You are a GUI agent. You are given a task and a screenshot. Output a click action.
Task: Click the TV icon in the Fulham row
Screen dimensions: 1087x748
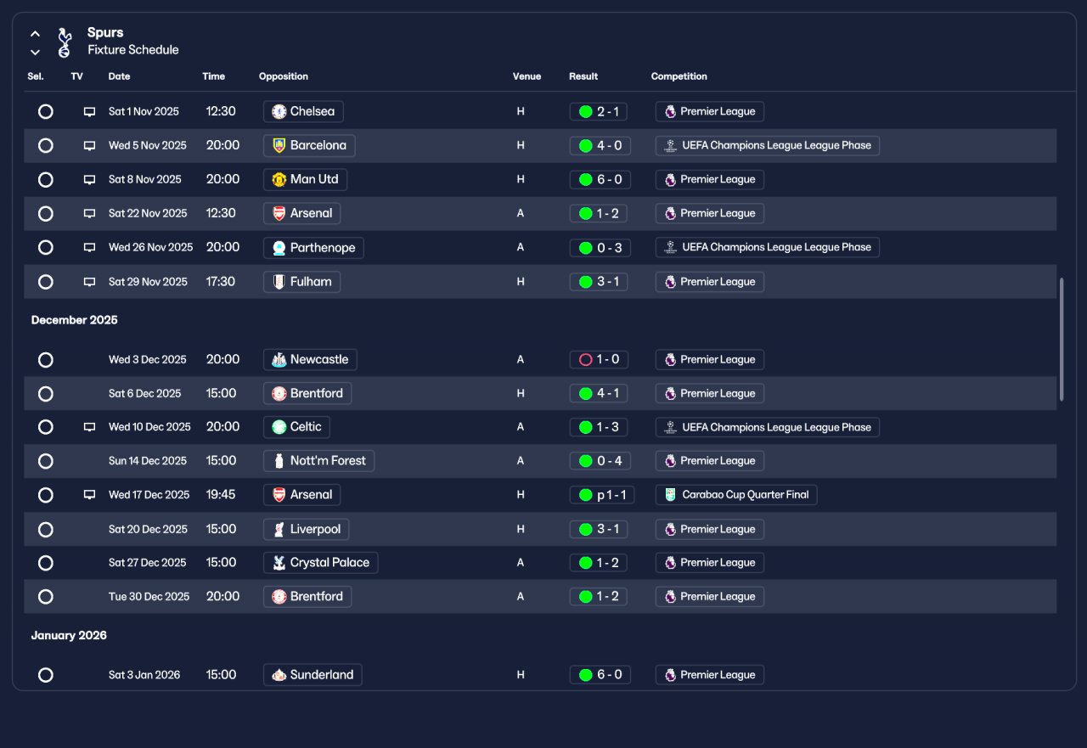(x=89, y=282)
